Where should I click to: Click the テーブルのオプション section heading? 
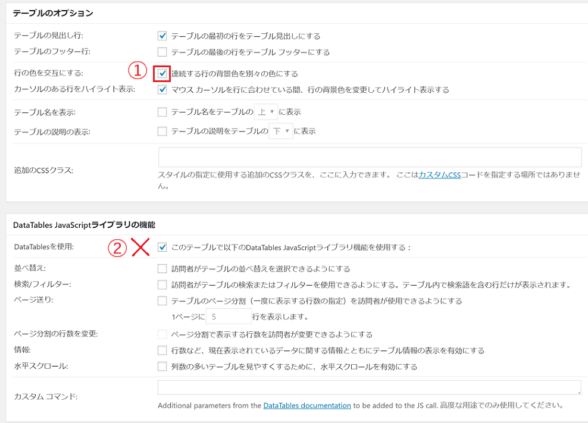coord(53,13)
